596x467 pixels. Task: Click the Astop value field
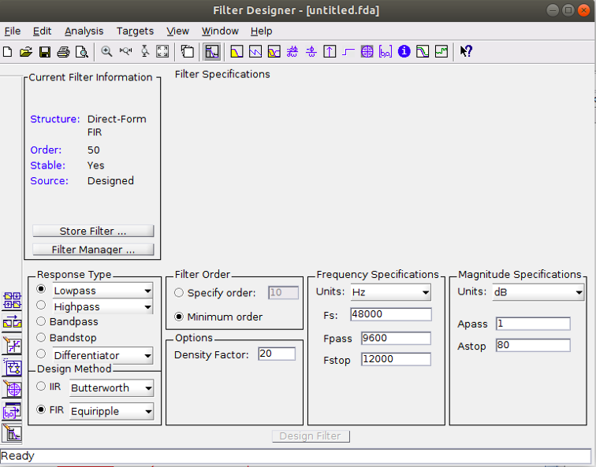(532, 346)
